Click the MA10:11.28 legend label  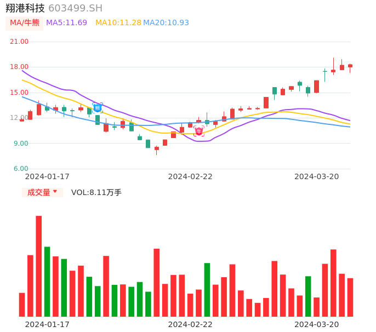click(118, 23)
